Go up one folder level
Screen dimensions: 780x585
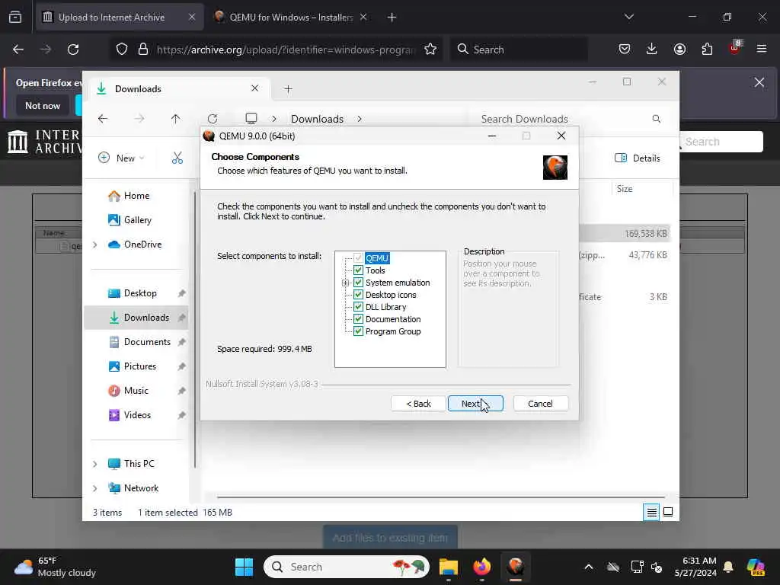176,118
